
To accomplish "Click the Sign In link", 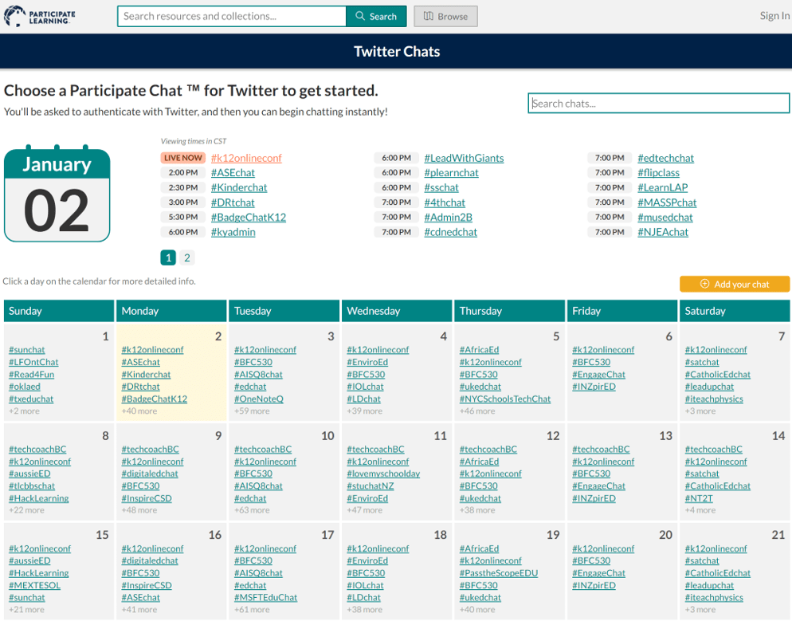I will (x=774, y=16).
